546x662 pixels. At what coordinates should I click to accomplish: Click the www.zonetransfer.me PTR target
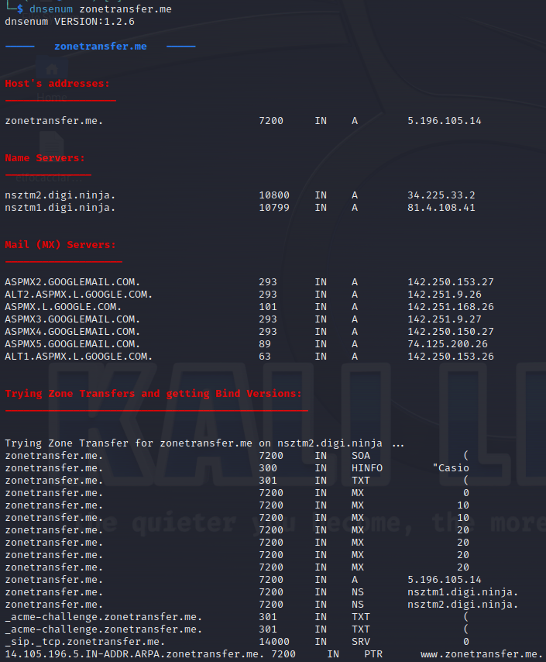tap(482, 654)
